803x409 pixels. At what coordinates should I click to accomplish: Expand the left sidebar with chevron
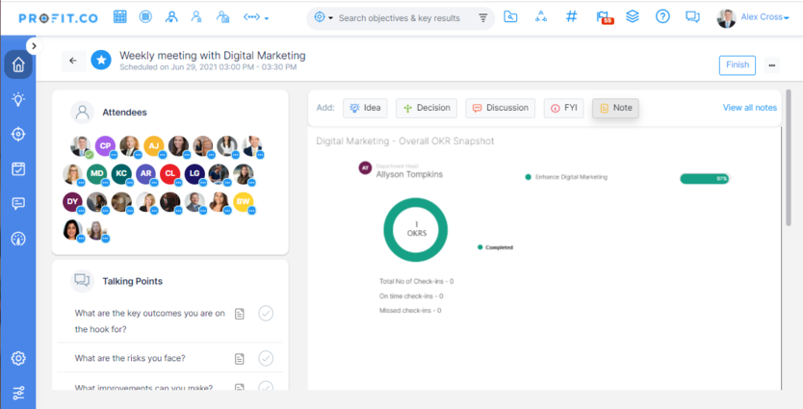click(x=34, y=46)
